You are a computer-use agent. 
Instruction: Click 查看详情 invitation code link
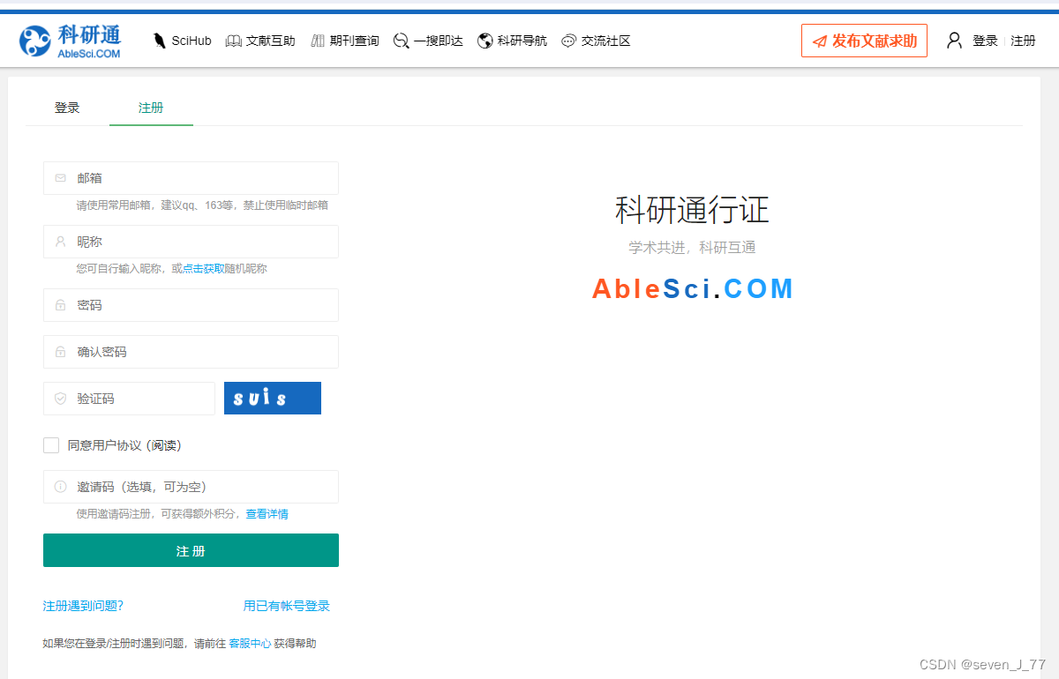point(267,514)
